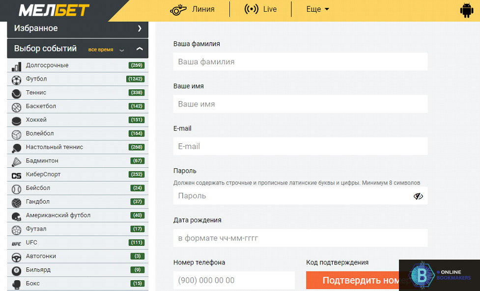Open the Еще dropdown menu
The height and width of the screenshot is (291, 480).
(317, 9)
